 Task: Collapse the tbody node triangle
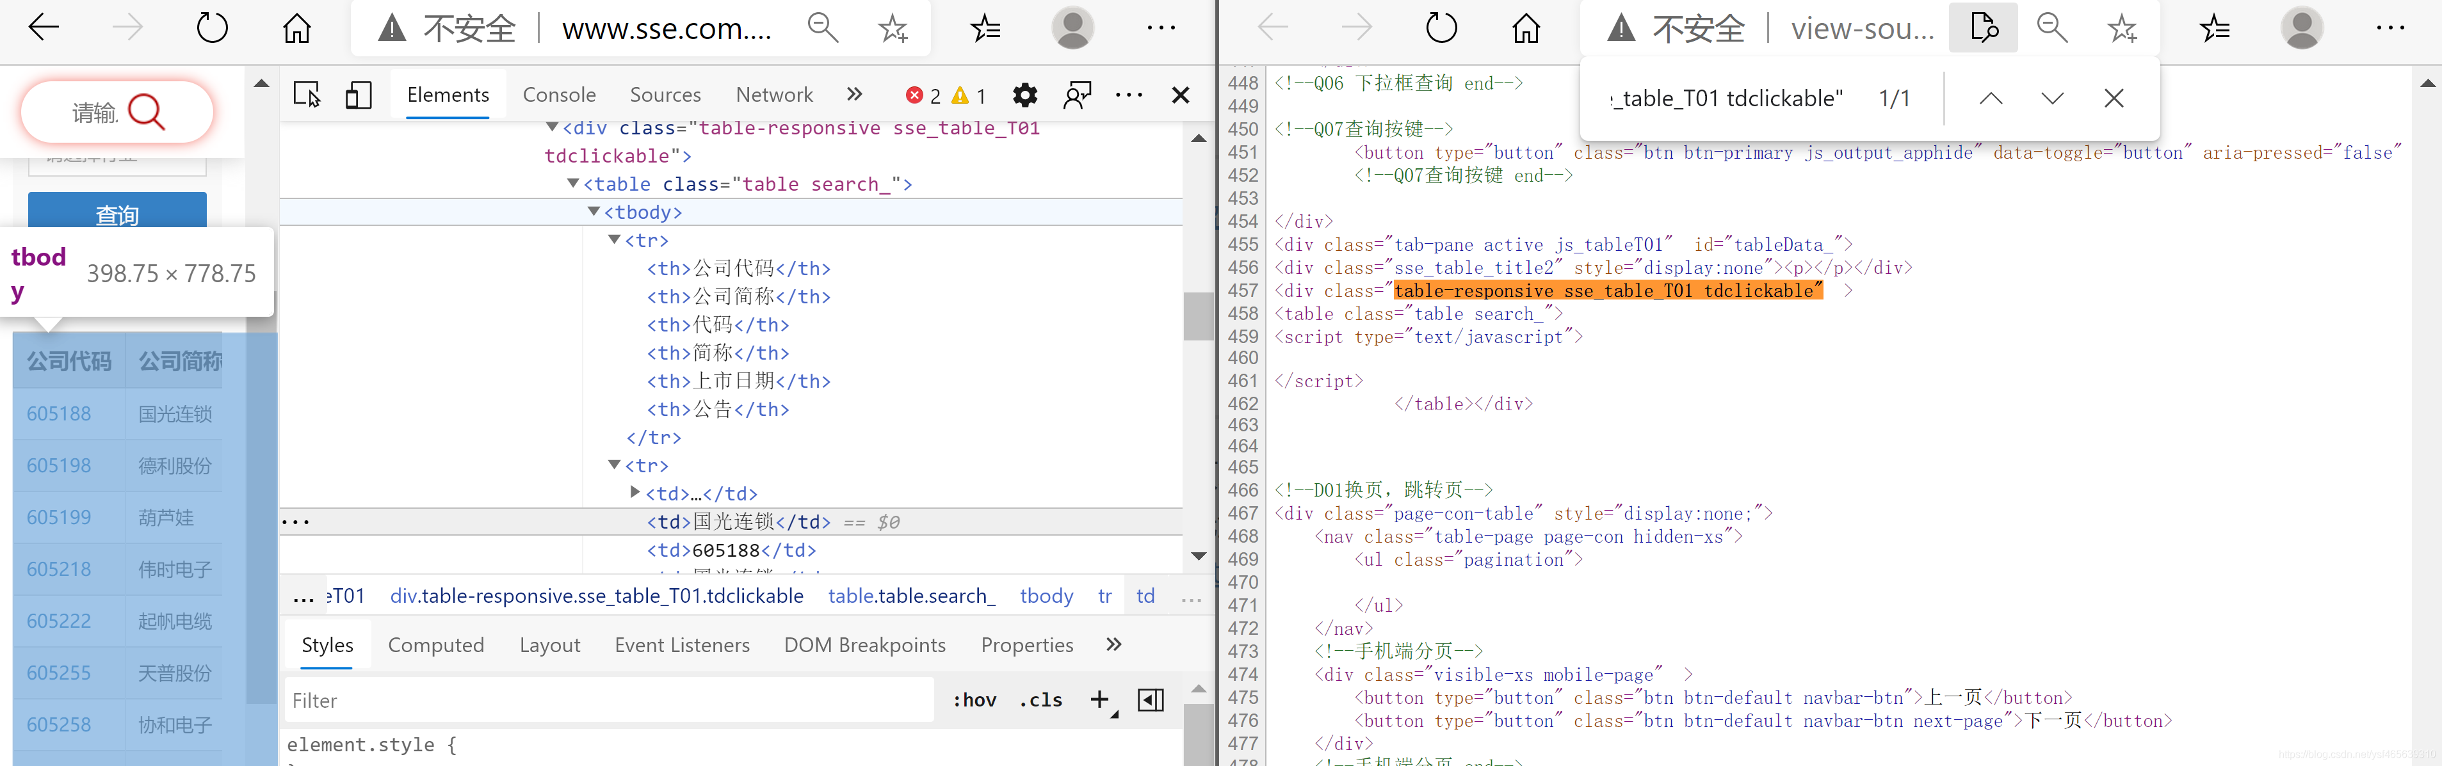[594, 211]
